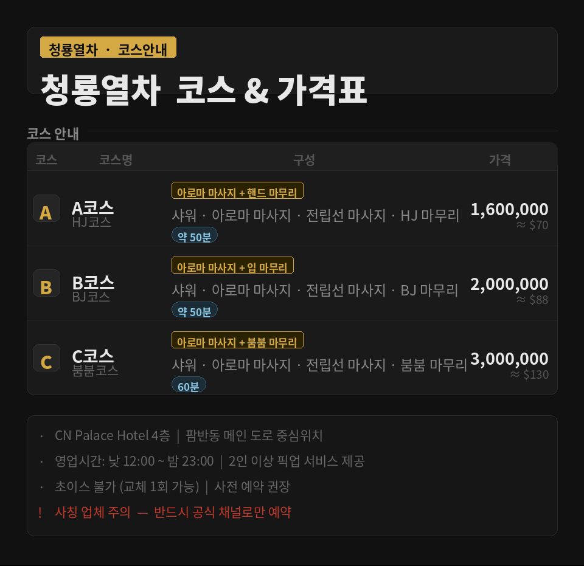
Task: Click the 코스명 column header
Action: tap(116, 160)
